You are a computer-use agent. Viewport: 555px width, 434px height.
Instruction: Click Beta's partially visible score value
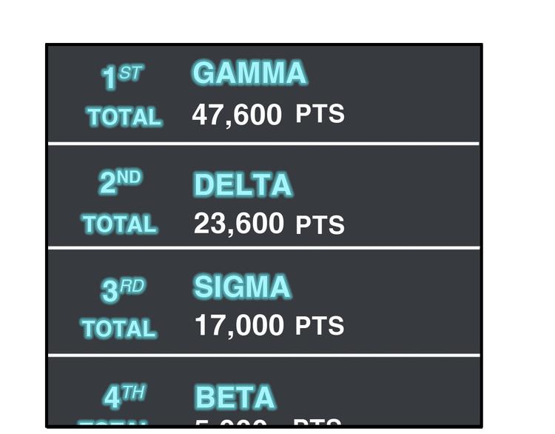tap(231, 423)
